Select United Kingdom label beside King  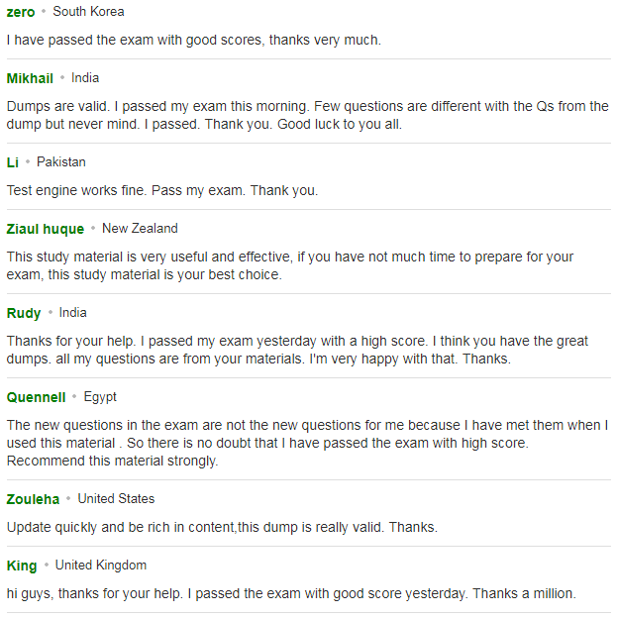pos(101,566)
